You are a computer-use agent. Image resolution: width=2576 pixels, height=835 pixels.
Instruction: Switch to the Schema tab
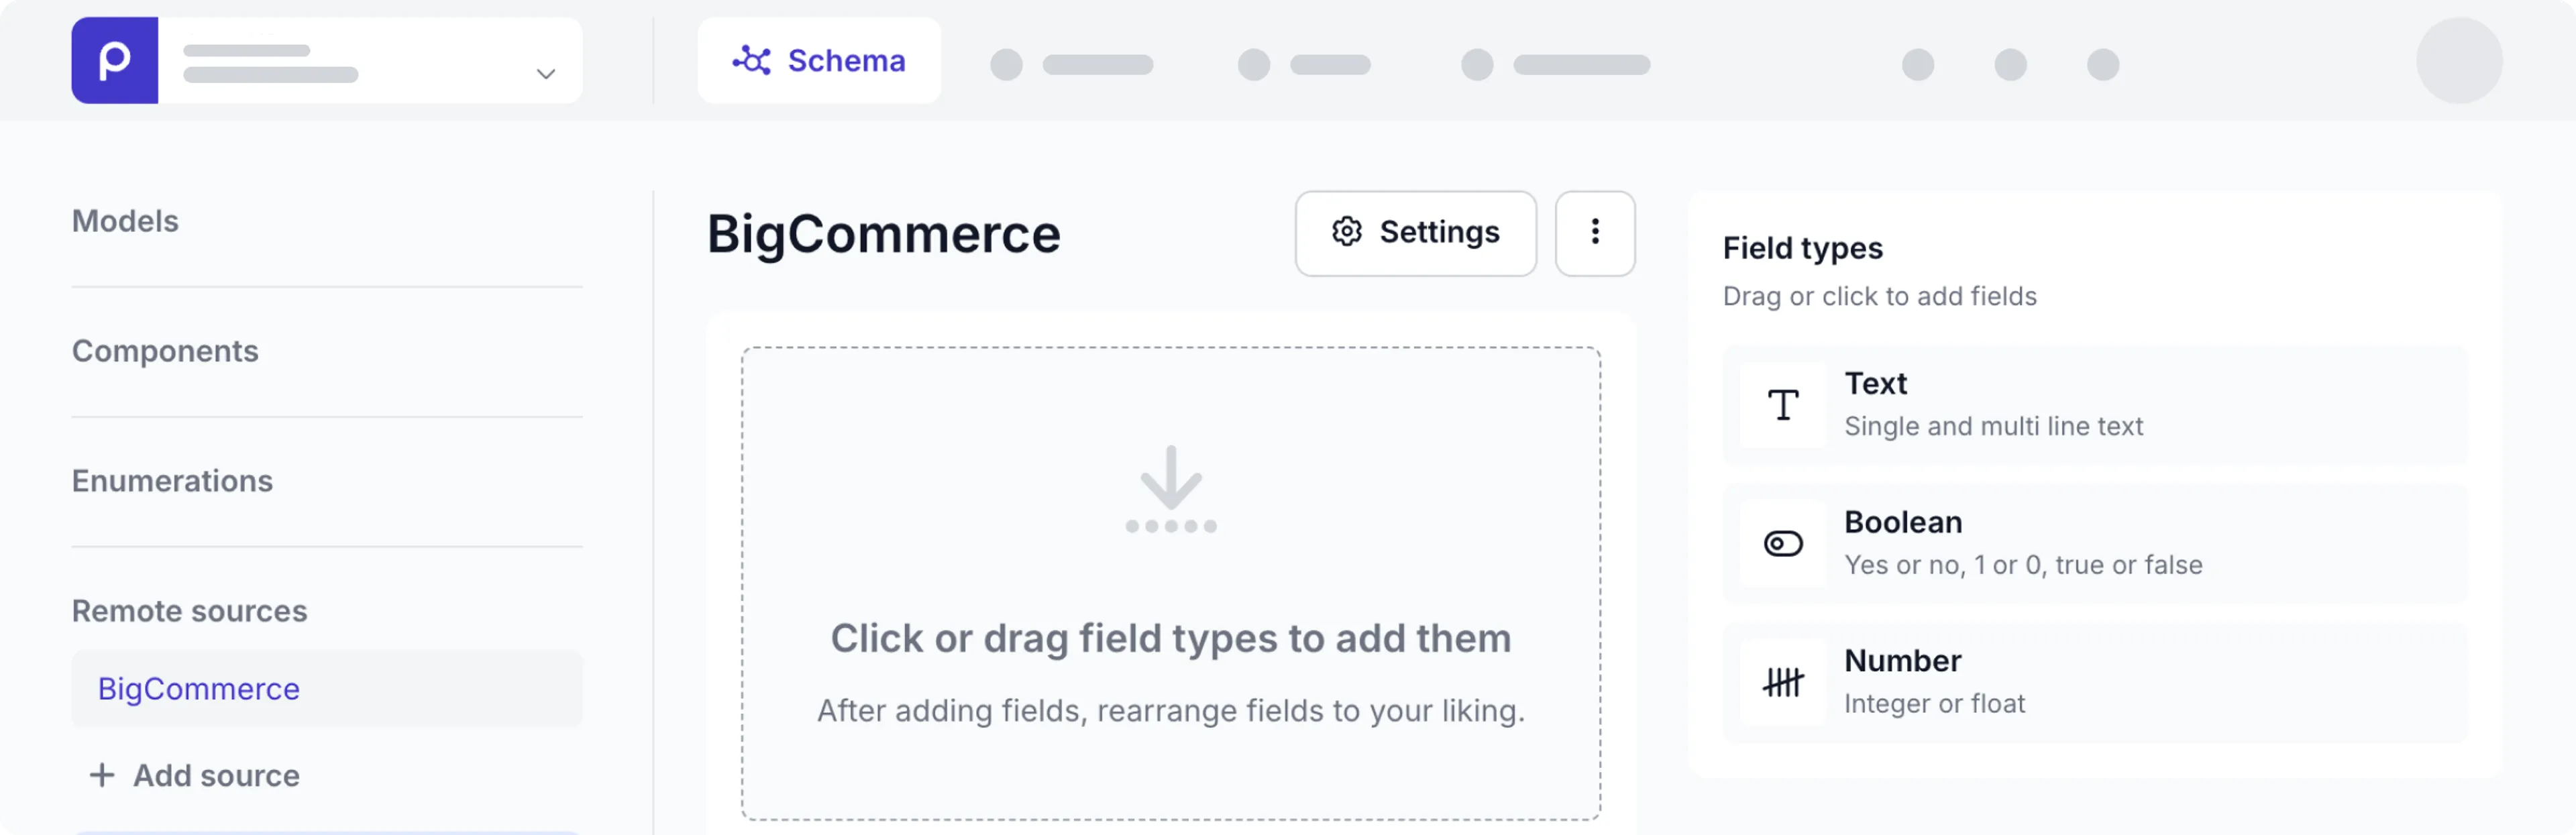(819, 60)
